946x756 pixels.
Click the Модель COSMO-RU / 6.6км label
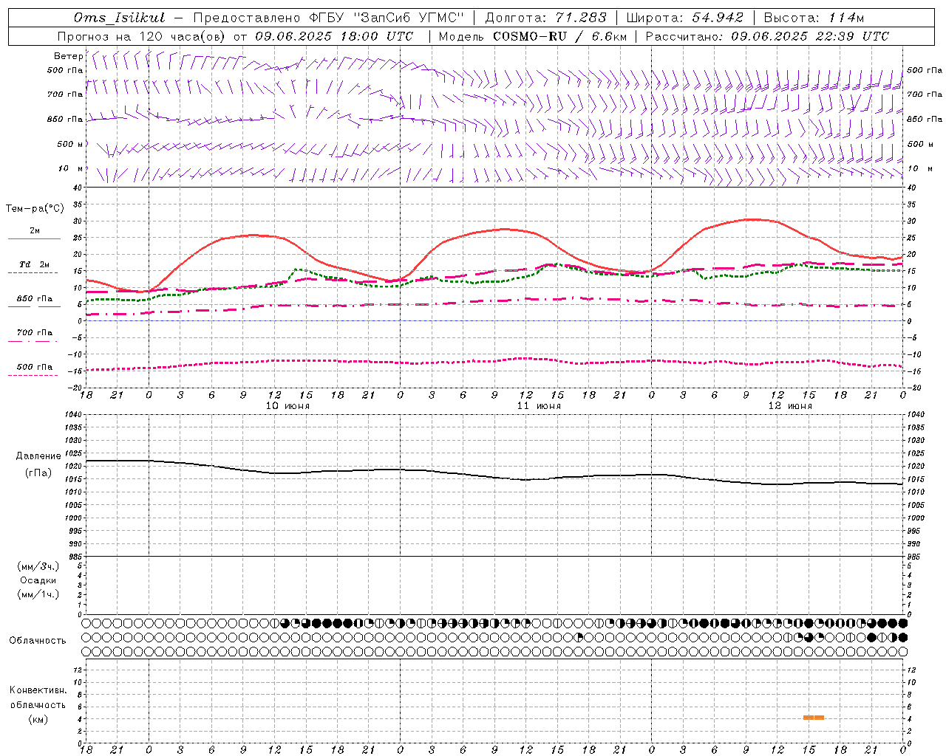click(x=533, y=36)
